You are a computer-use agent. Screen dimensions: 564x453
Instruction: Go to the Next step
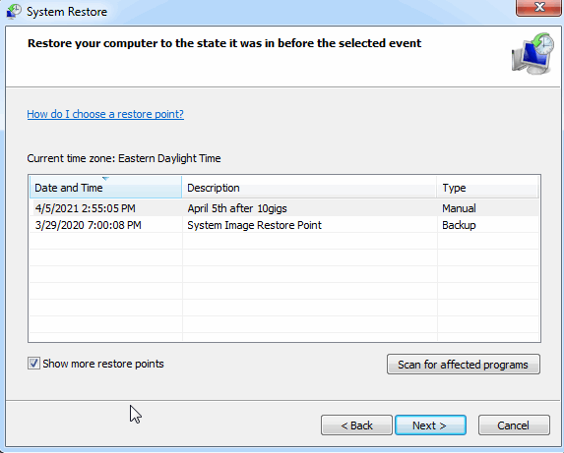point(430,425)
